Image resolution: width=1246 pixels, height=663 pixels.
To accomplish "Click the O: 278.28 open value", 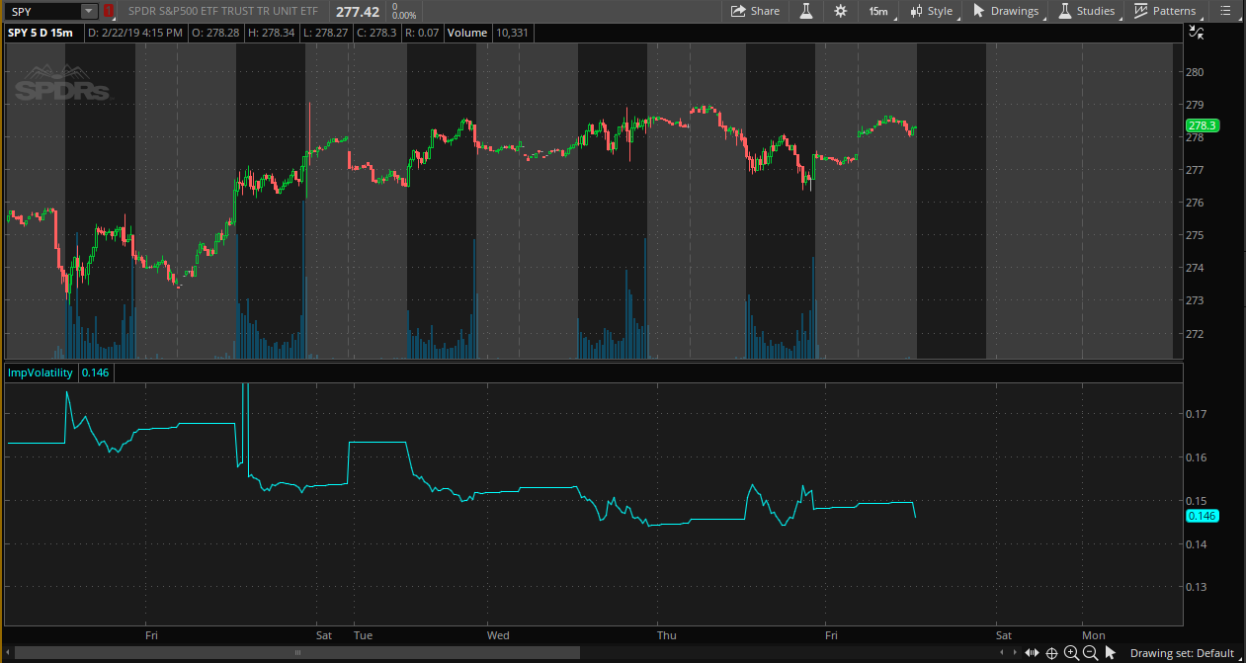I will (216, 33).
